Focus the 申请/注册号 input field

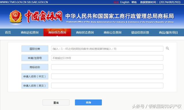107,58
